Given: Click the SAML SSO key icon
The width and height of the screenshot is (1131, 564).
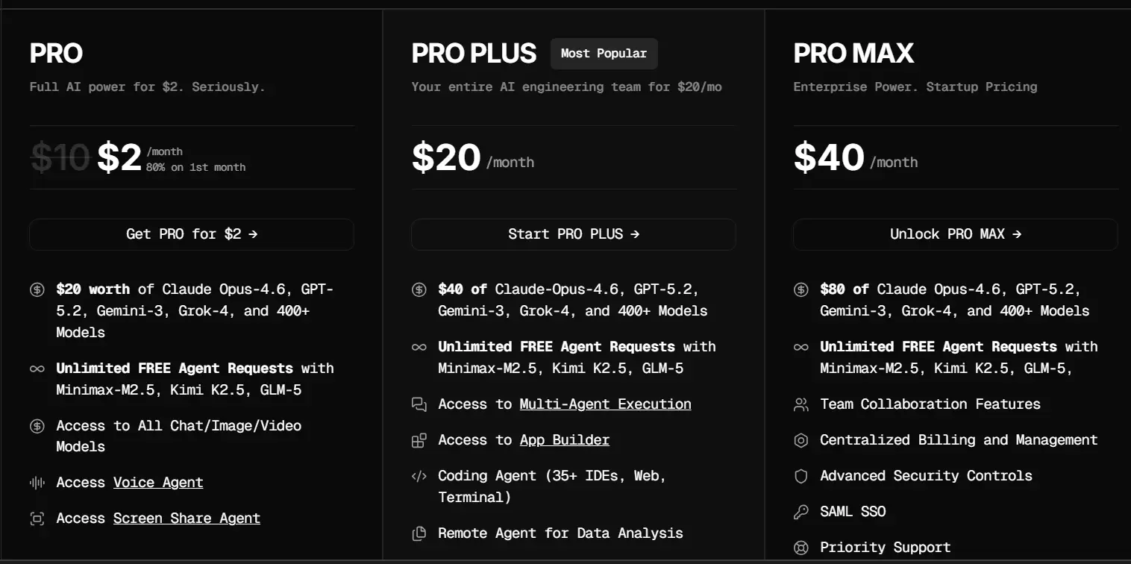Looking at the screenshot, I should point(801,512).
